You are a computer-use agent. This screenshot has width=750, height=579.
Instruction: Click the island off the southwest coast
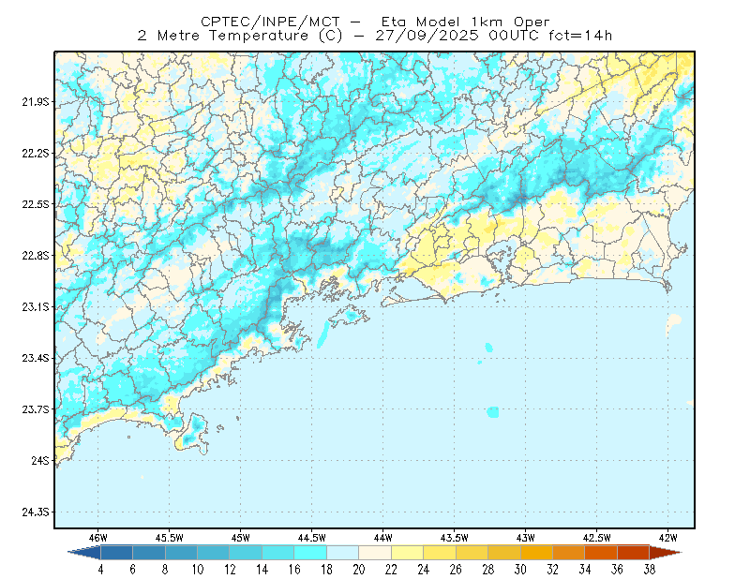click(194, 433)
